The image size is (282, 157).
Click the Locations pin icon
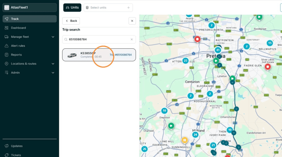6,64
